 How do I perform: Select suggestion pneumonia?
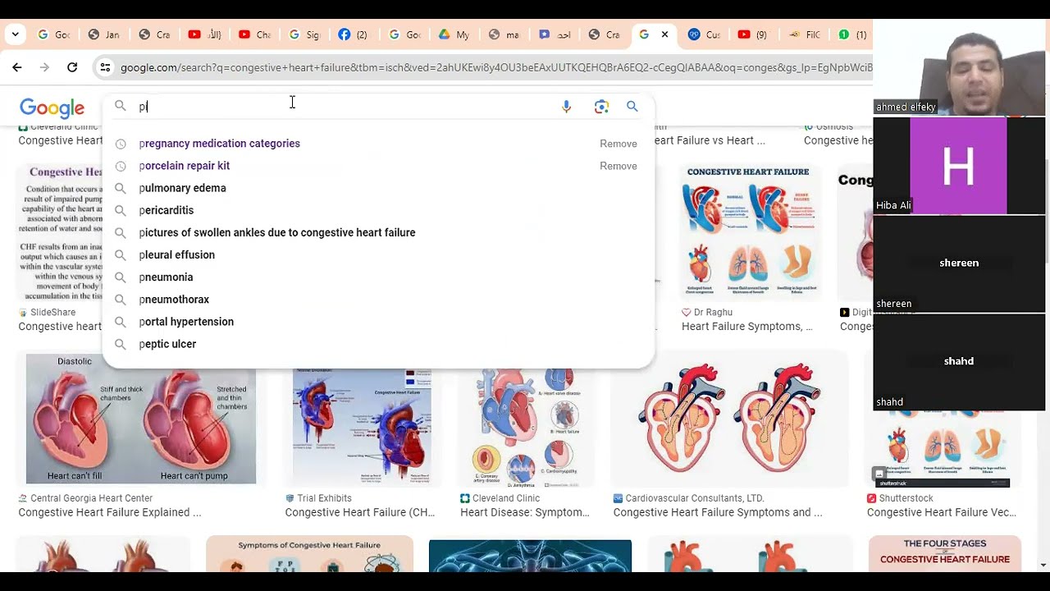click(166, 277)
